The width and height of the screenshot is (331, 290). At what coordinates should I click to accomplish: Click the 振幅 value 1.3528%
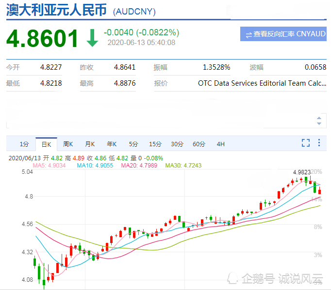216,67
